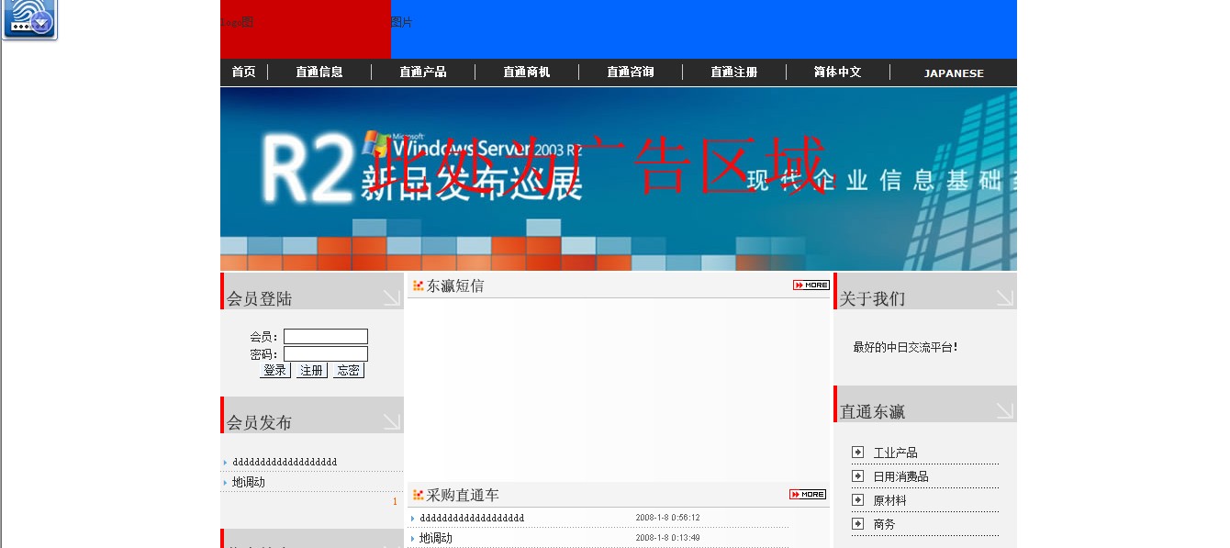Image resolution: width=1230 pixels, height=548 pixels.
Task: Go to 首页 in the navigation bar
Action: coord(243,72)
